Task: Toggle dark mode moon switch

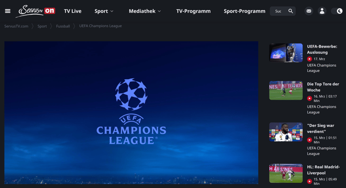Action: click(338, 11)
